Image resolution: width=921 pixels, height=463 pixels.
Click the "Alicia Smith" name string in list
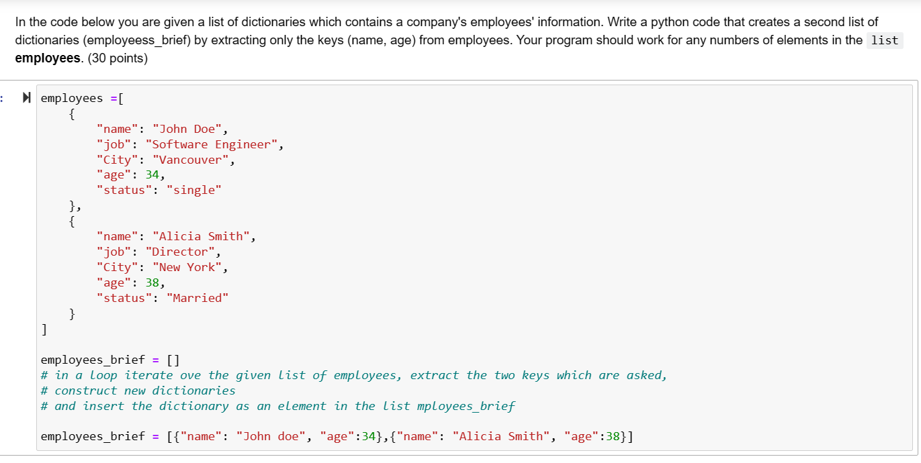[x=202, y=236]
